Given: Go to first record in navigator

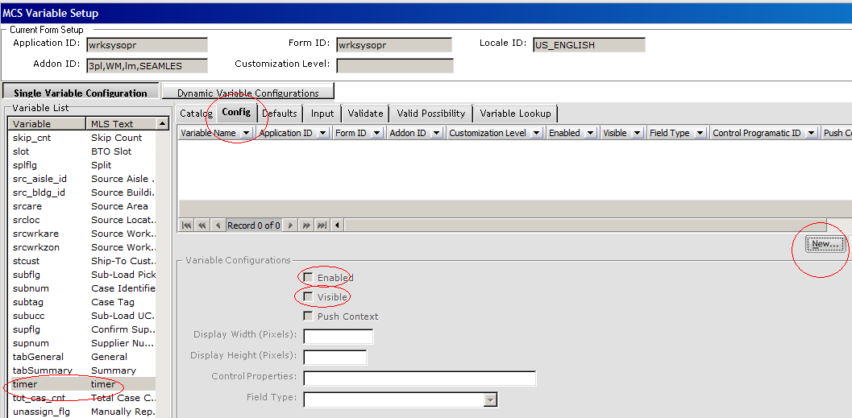Looking at the screenshot, I should (187, 226).
